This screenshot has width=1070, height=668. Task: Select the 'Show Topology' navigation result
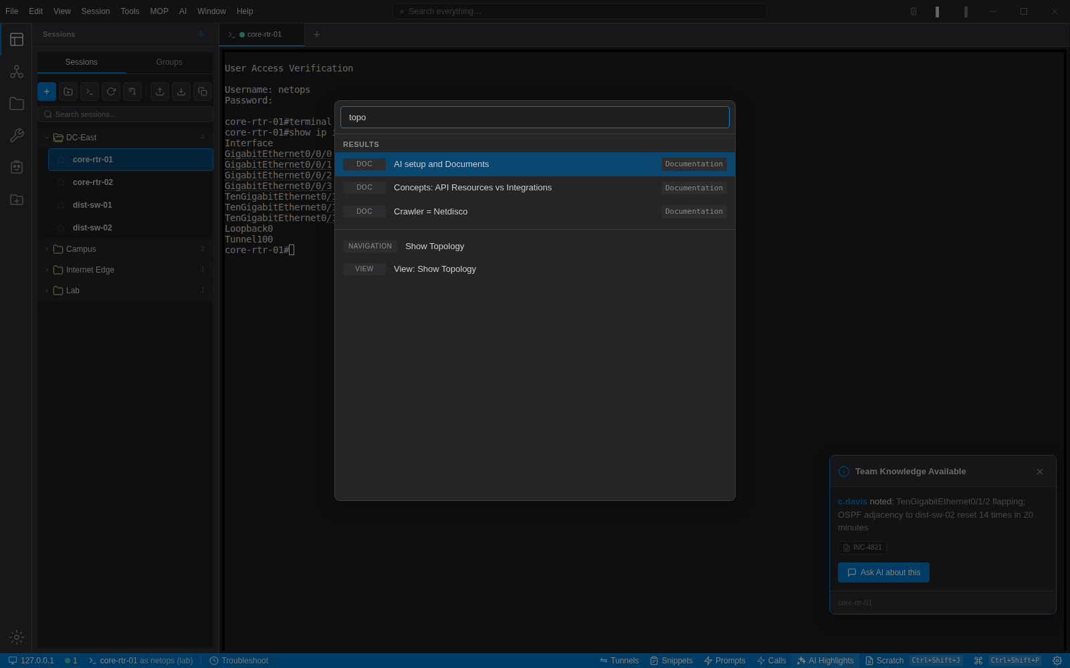[535, 246]
